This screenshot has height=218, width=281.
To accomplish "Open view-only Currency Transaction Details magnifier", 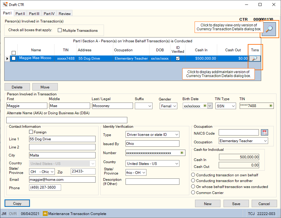I will click(x=269, y=29).
